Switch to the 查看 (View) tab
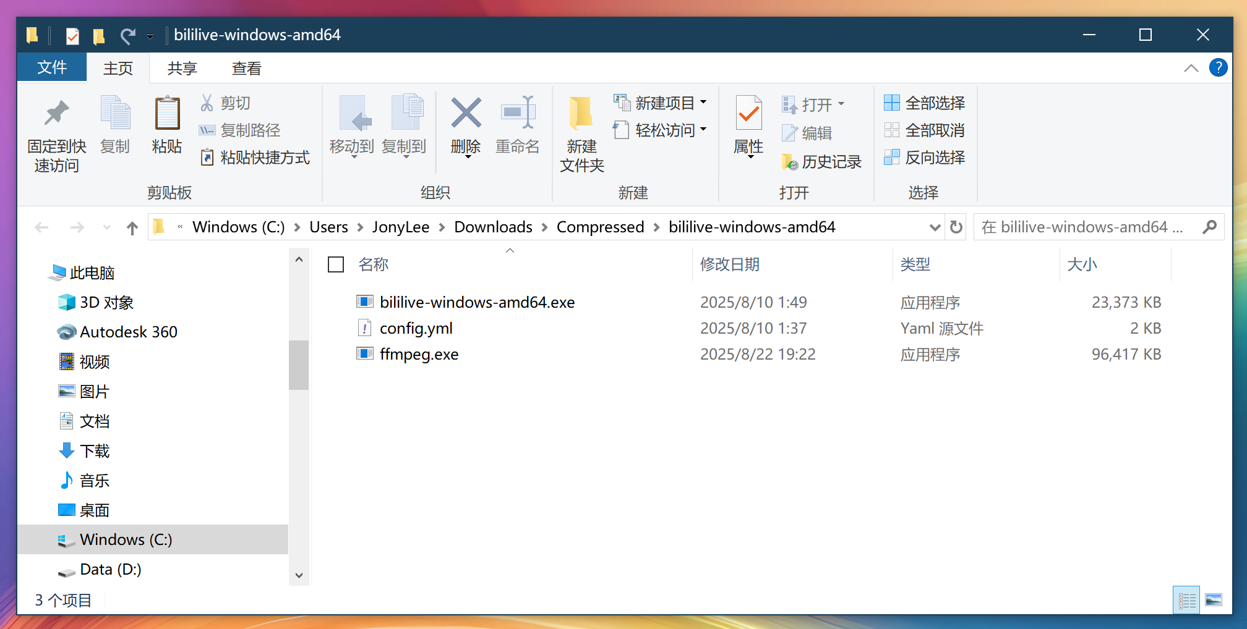Screen dimensions: 1247x629 246,68
